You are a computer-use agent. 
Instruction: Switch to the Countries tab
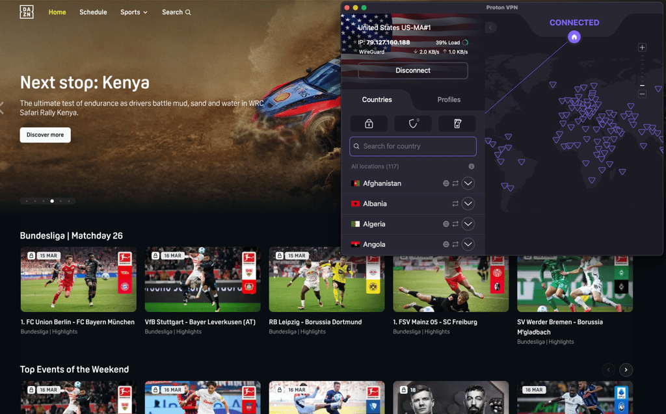point(377,99)
